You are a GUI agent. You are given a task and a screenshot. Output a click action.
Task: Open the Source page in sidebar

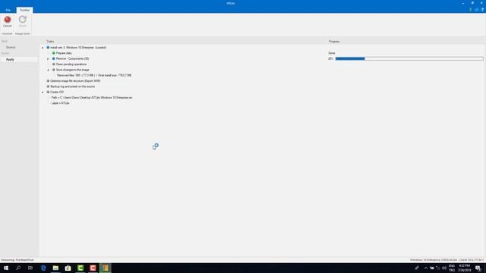(11, 47)
